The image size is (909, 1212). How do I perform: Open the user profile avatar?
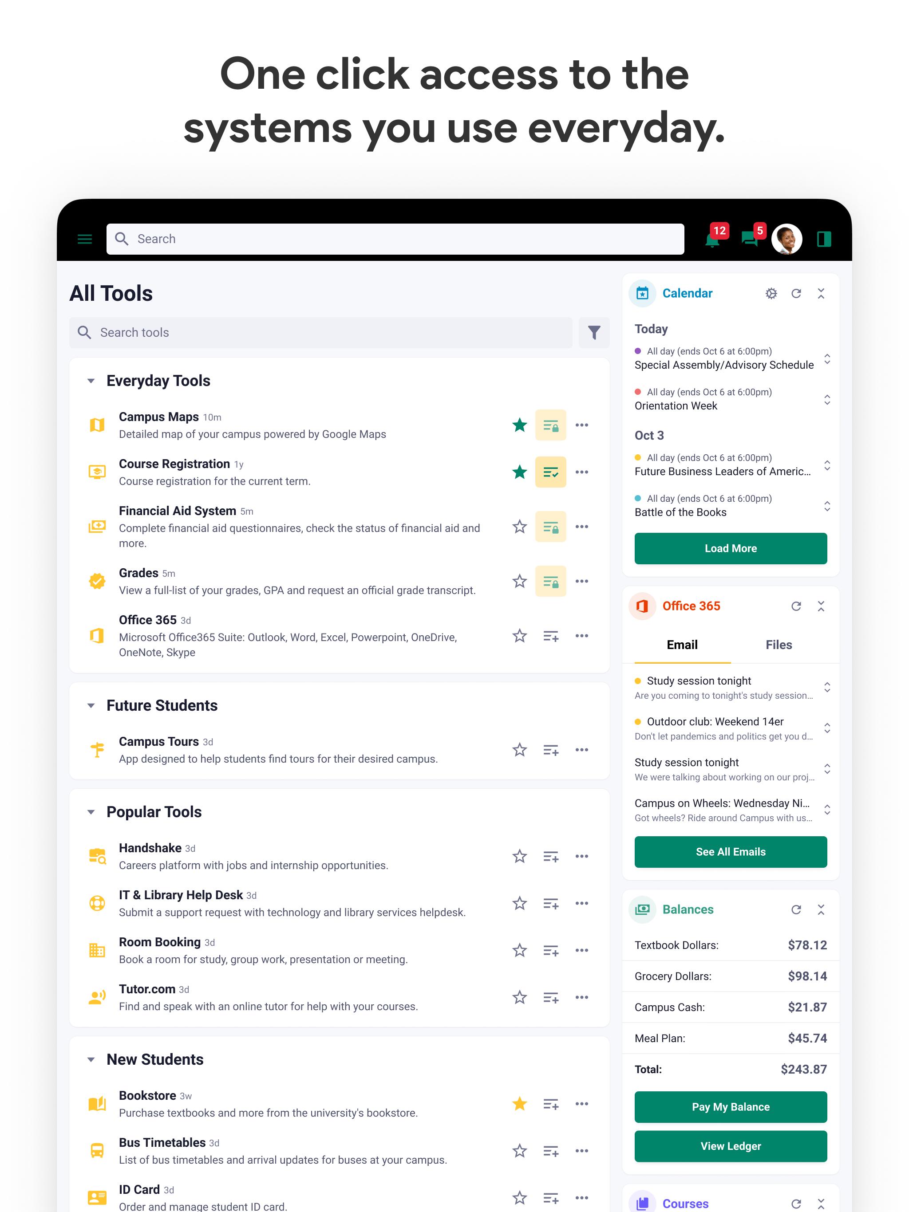(786, 239)
